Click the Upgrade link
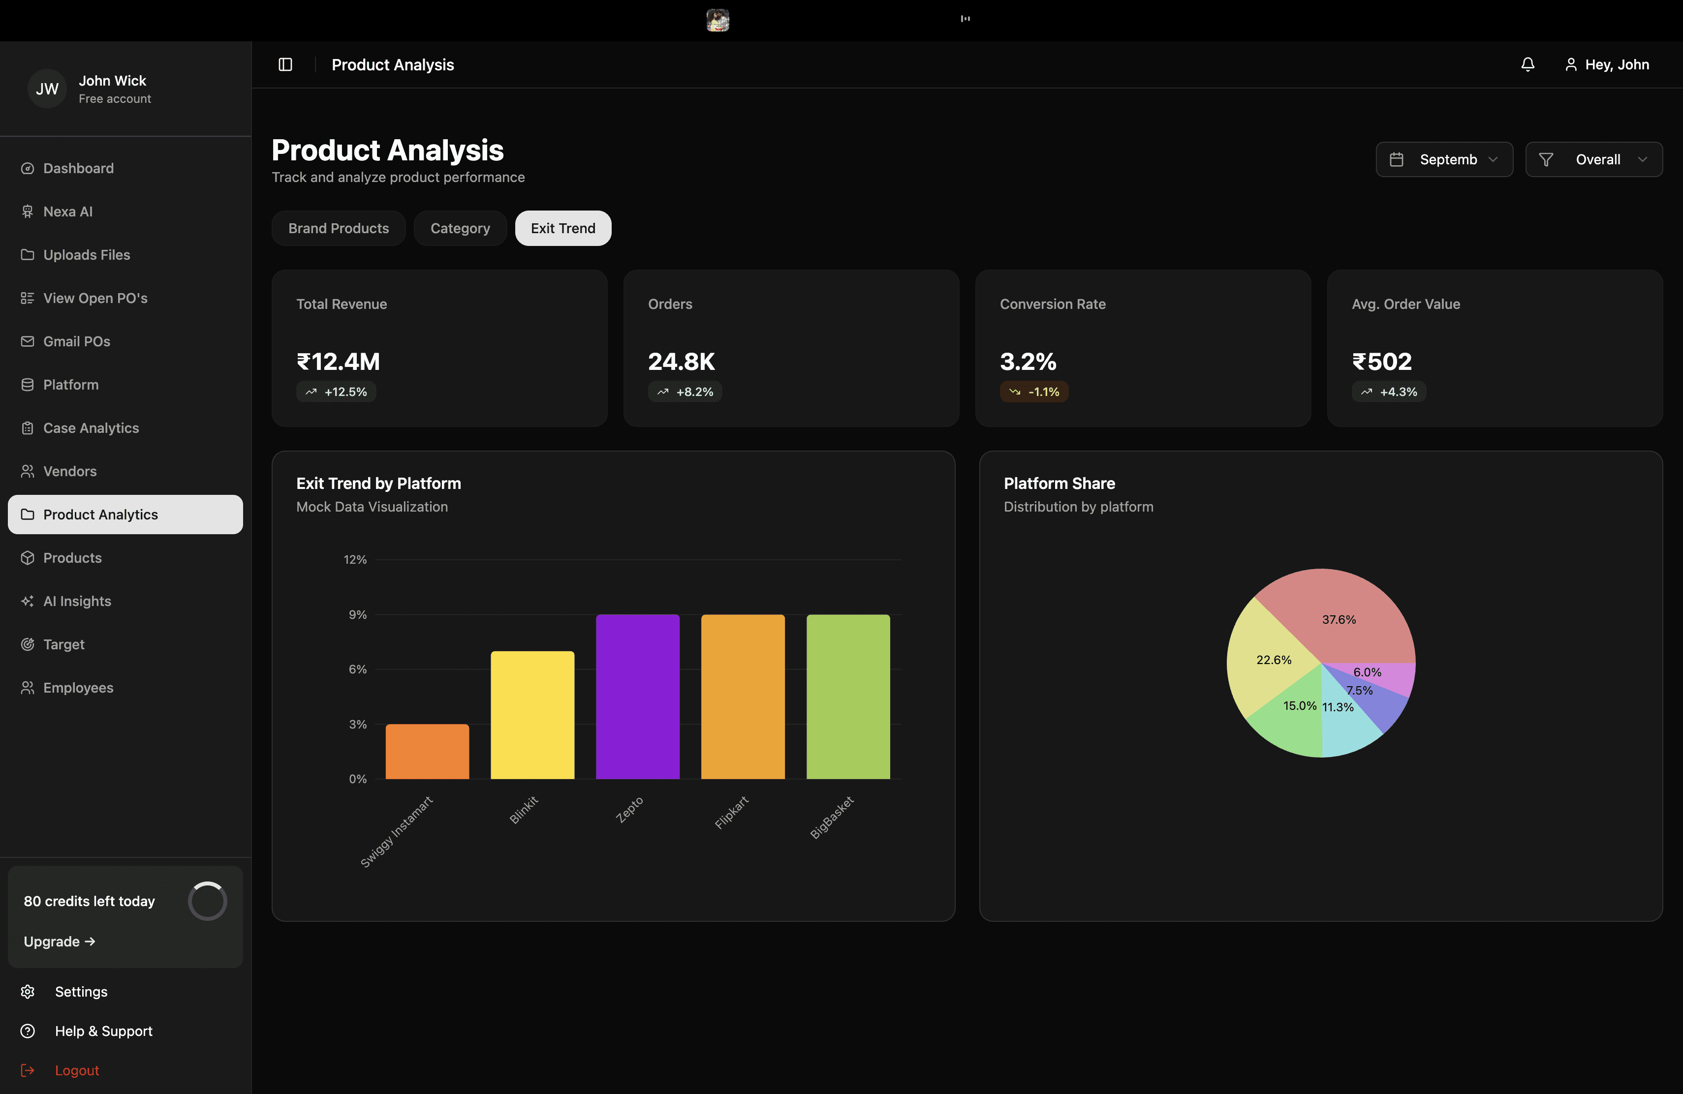The height and width of the screenshot is (1094, 1683). (x=60, y=942)
